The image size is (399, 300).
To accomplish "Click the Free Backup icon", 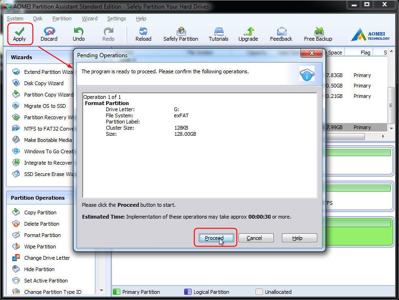I will [x=318, y=34].
